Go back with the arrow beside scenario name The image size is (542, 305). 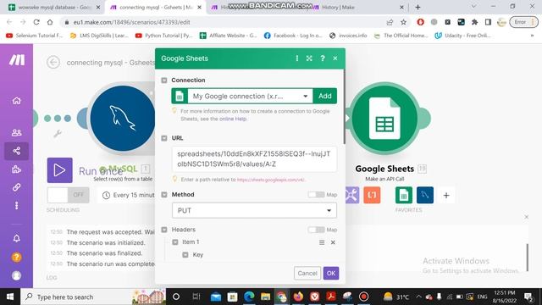(53, 62)
